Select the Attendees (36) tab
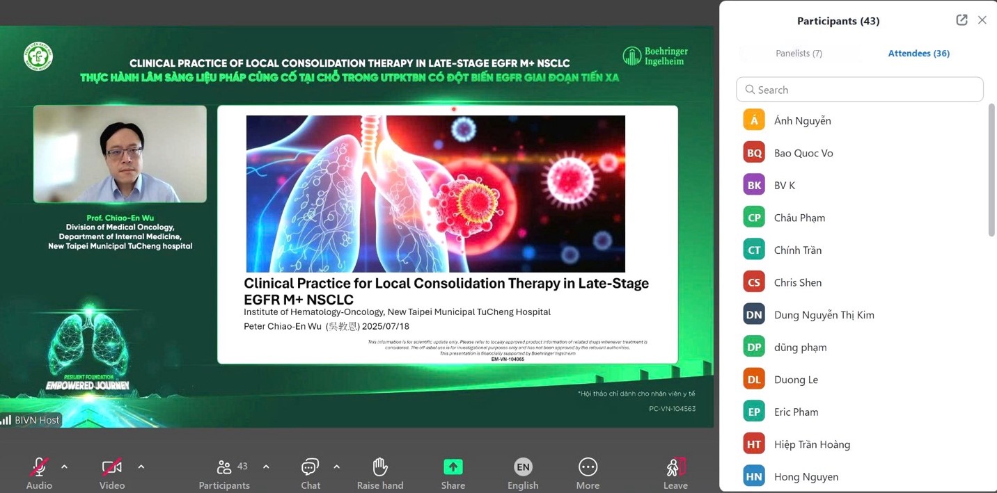This screenshot has width=997, height=493. pos(918,54)
